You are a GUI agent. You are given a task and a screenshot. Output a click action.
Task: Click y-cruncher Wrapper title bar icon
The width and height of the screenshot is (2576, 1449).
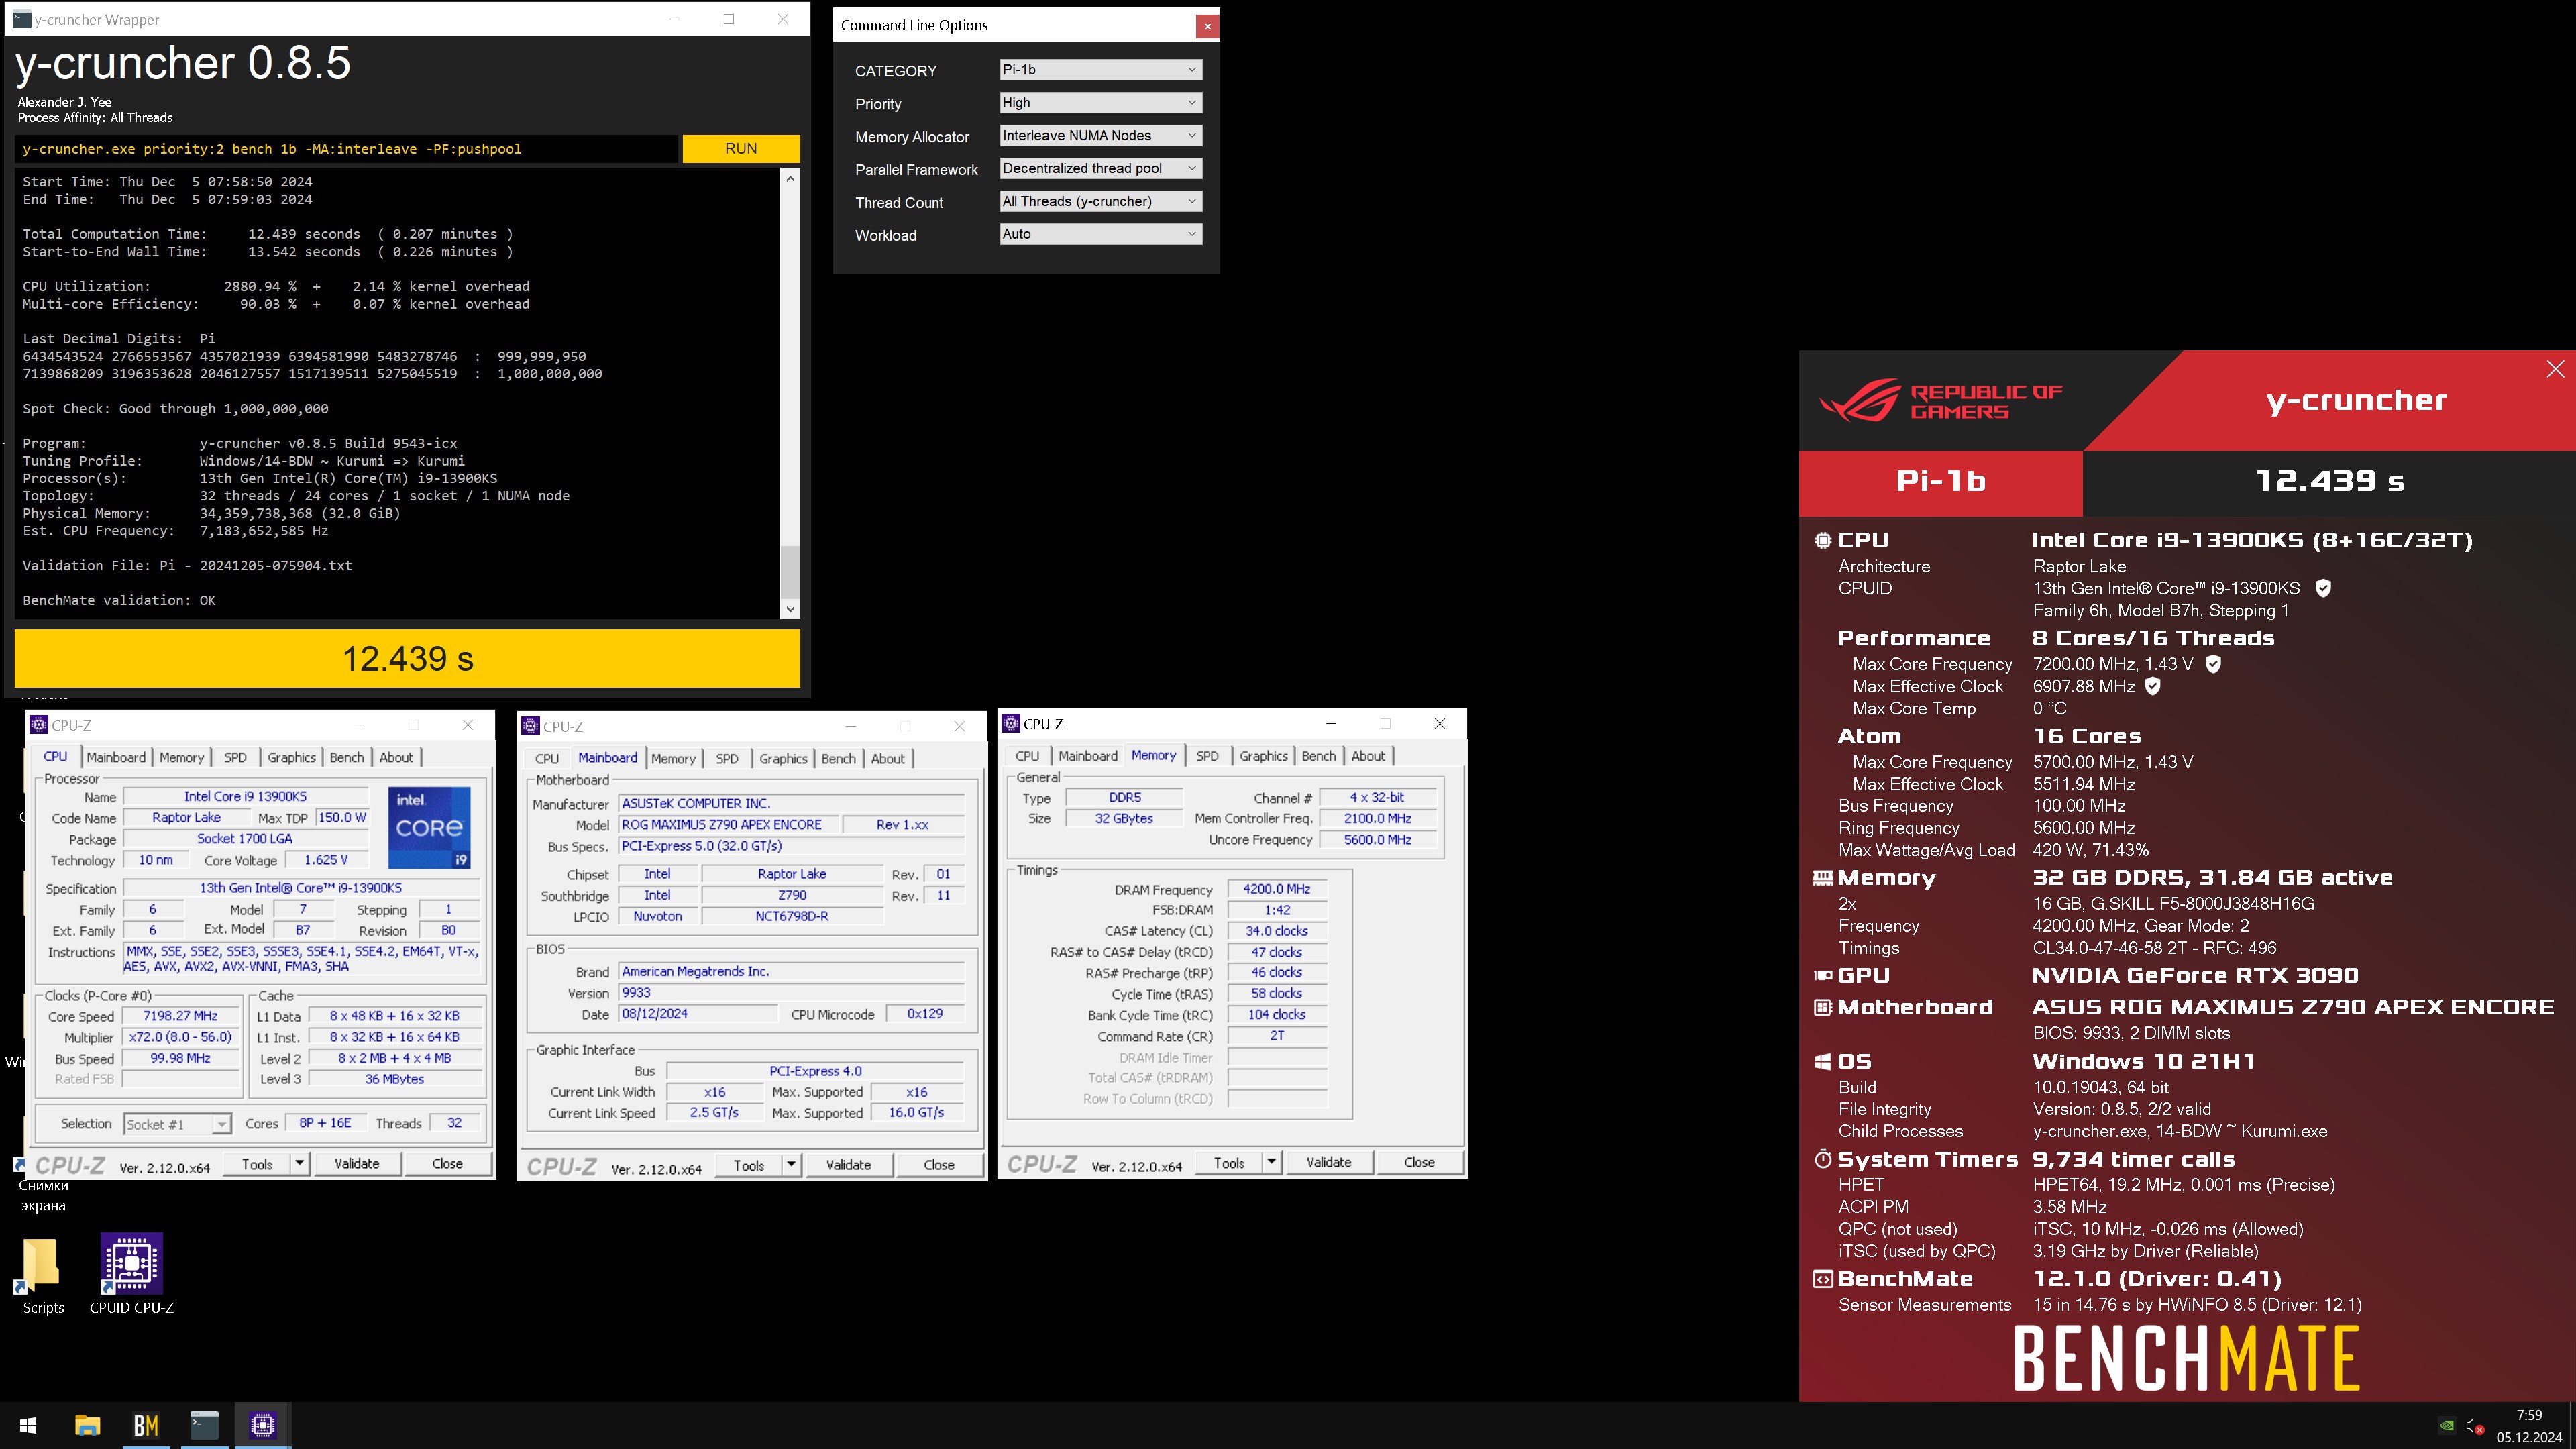[x=22, y=19]
